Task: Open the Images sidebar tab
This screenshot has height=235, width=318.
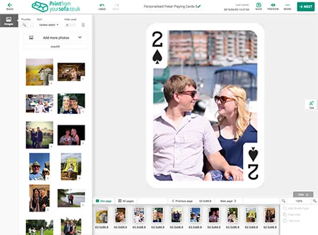Action: coord(9,21)
